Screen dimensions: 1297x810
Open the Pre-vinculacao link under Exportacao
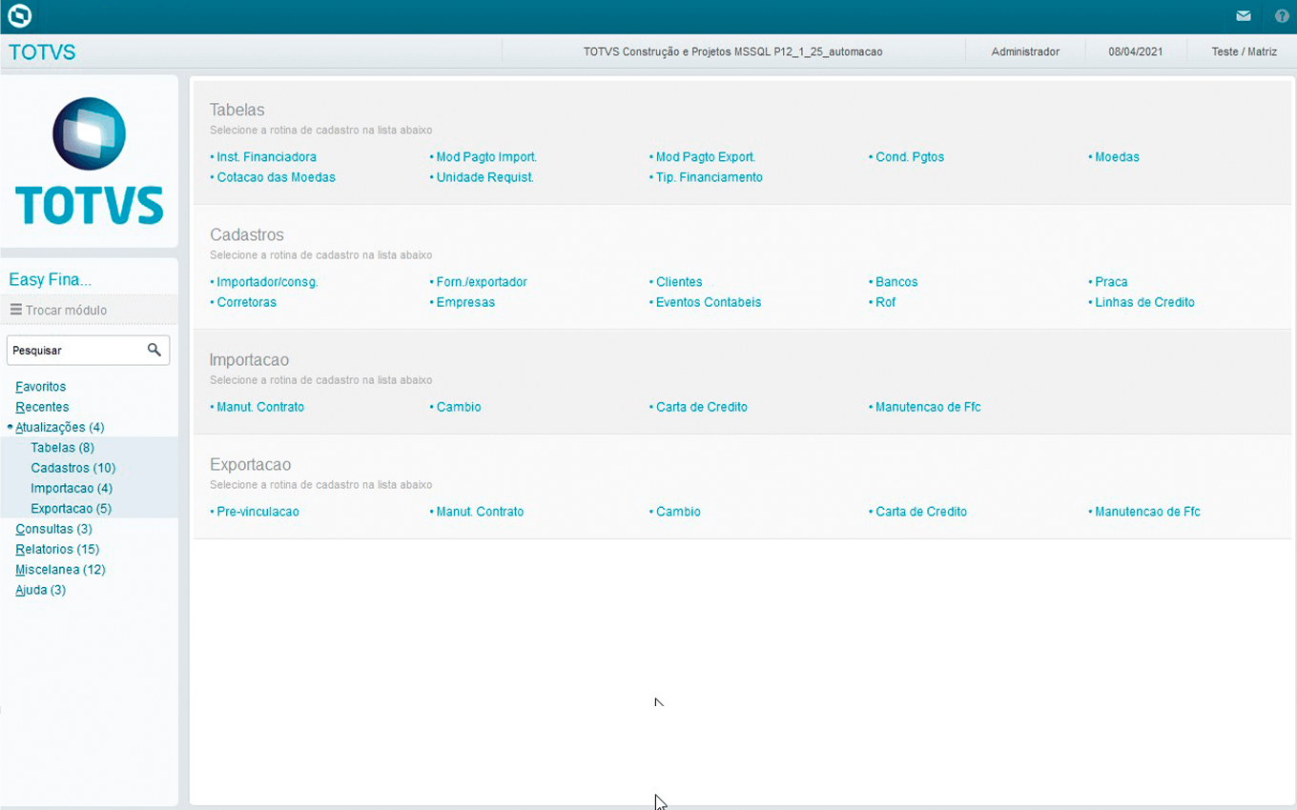(257, 512)
